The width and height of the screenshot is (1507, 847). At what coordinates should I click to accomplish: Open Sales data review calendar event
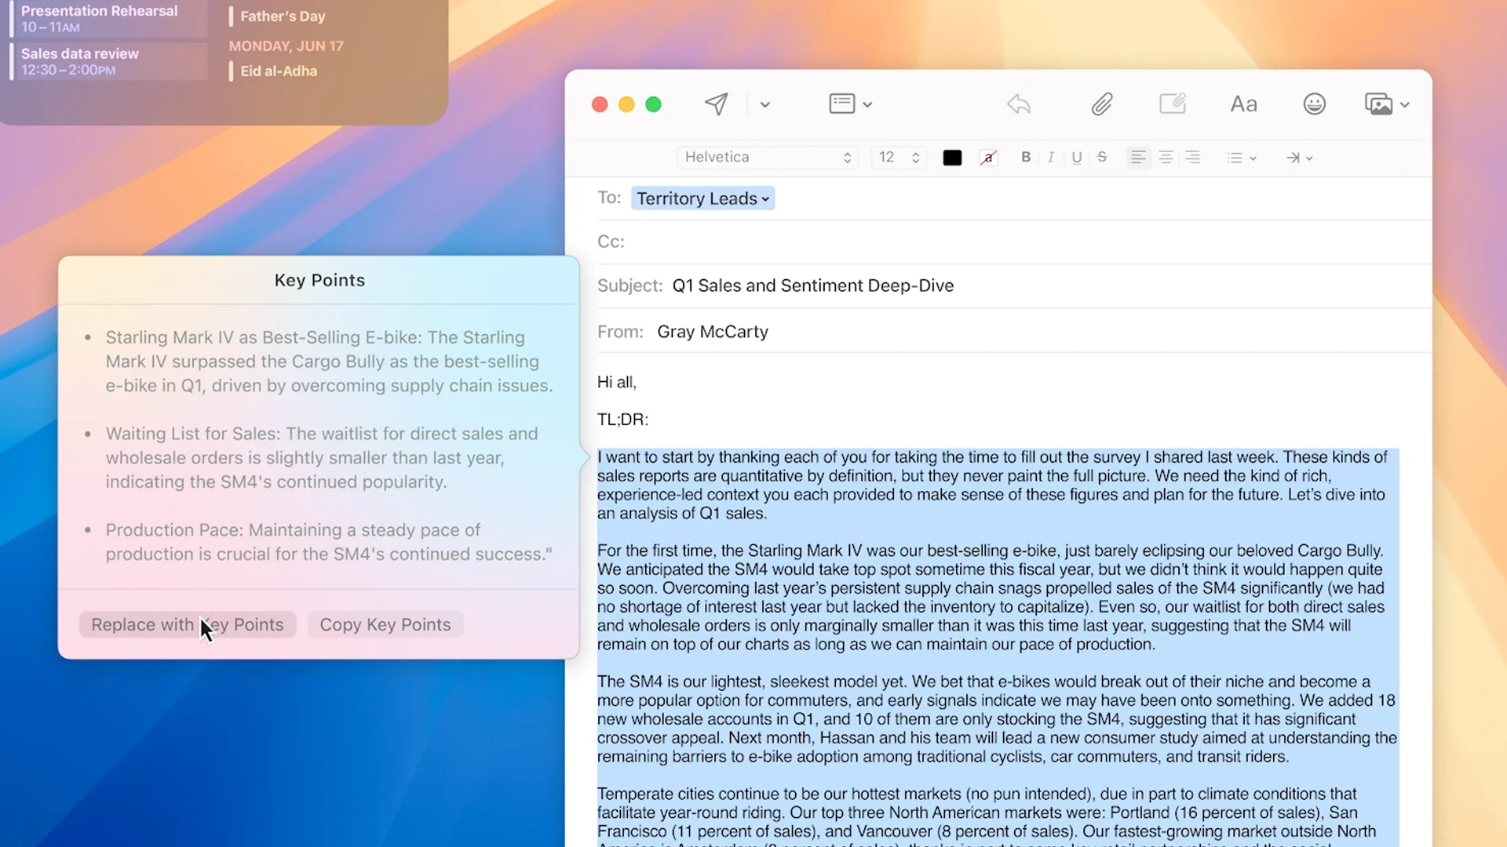[108, 61]
